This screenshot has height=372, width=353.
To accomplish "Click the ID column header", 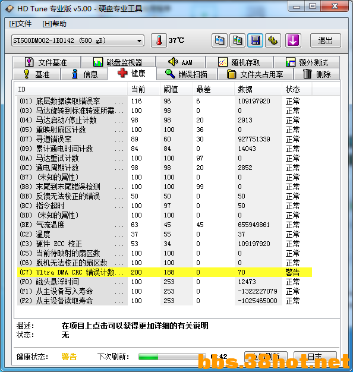I will click(x=71, y=89).
